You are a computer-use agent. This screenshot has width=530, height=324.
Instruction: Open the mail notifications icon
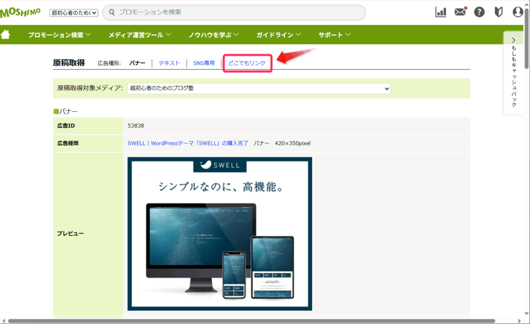tap(460, 12)
